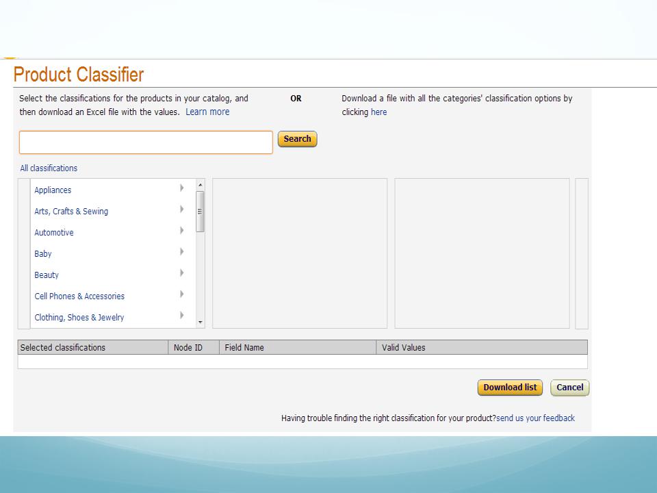The height and width of the screenshot is (493, 657).
Task: Select Clothing, Shoes & Jewelry category
Action: click(79, 317)
